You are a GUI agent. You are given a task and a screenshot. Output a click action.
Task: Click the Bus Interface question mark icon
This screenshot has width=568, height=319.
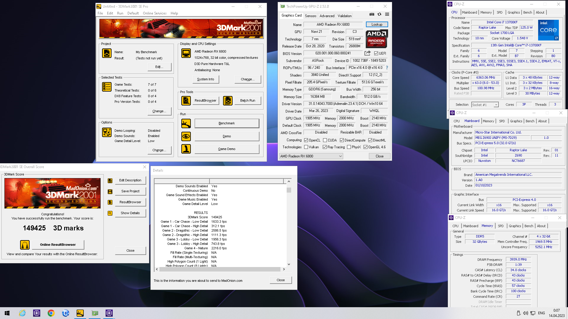click(x=387, y=68)
